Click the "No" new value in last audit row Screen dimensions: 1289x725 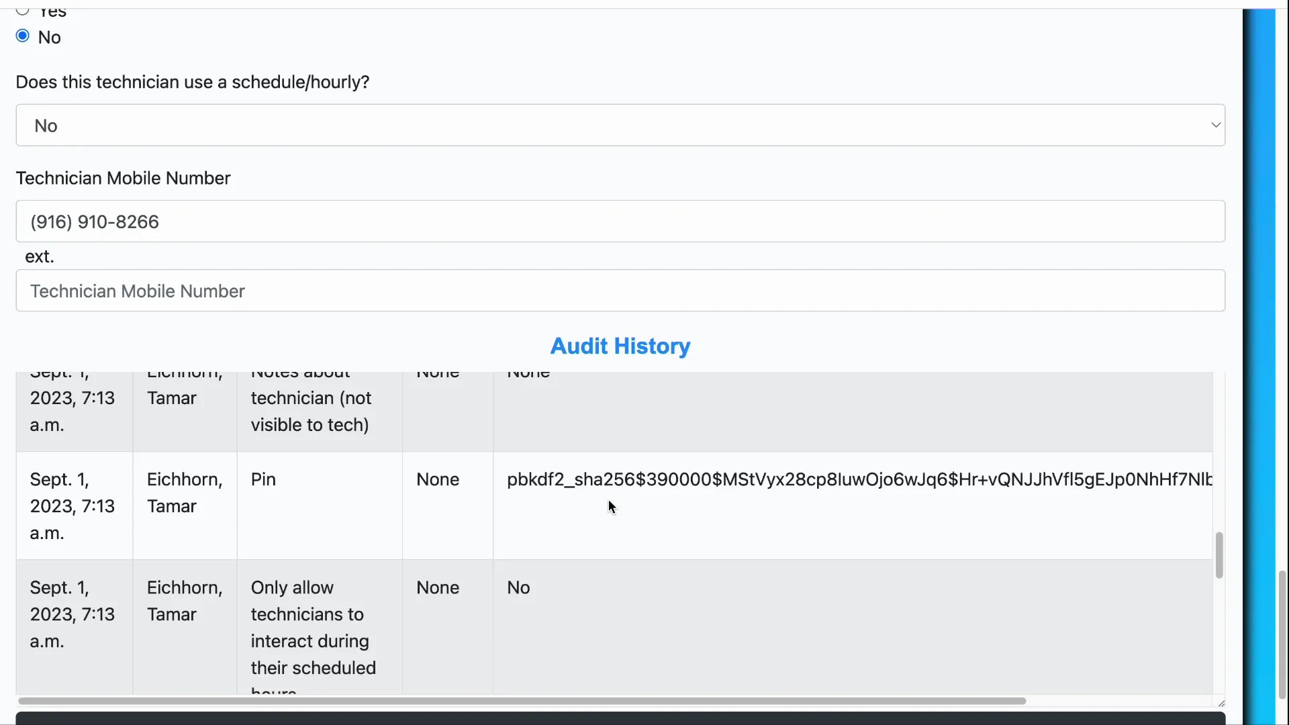518,587
